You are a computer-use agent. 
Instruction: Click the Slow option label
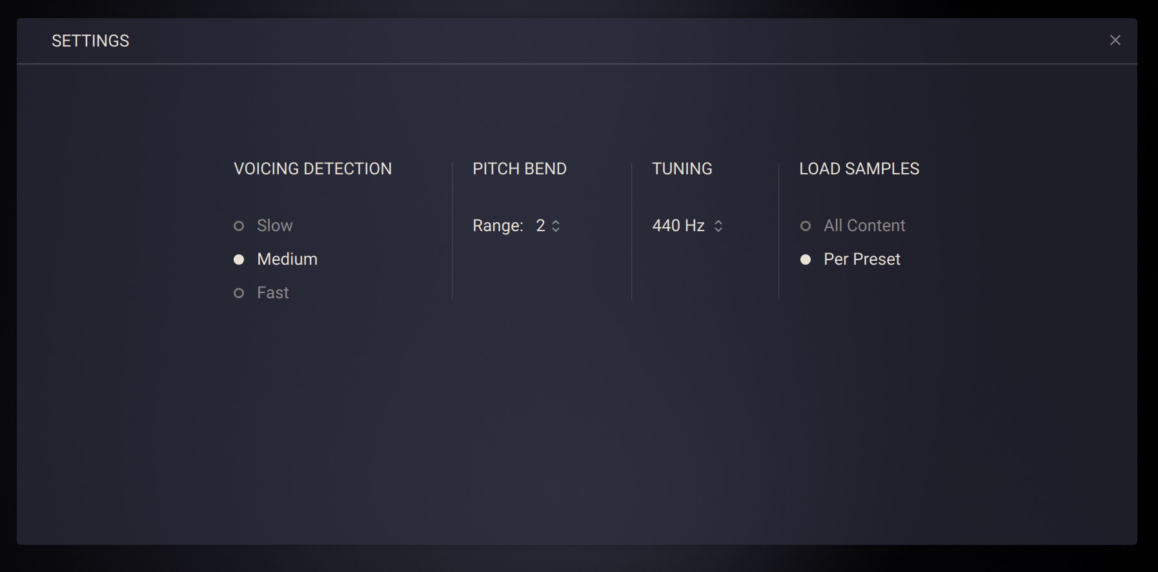(275, 226)
